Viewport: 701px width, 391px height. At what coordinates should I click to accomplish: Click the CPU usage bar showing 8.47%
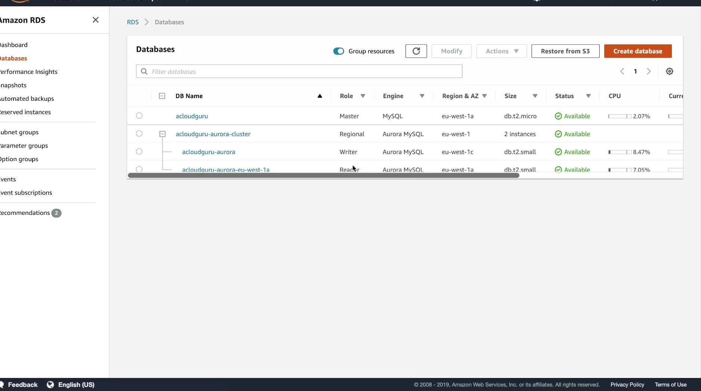click(620, 152)
